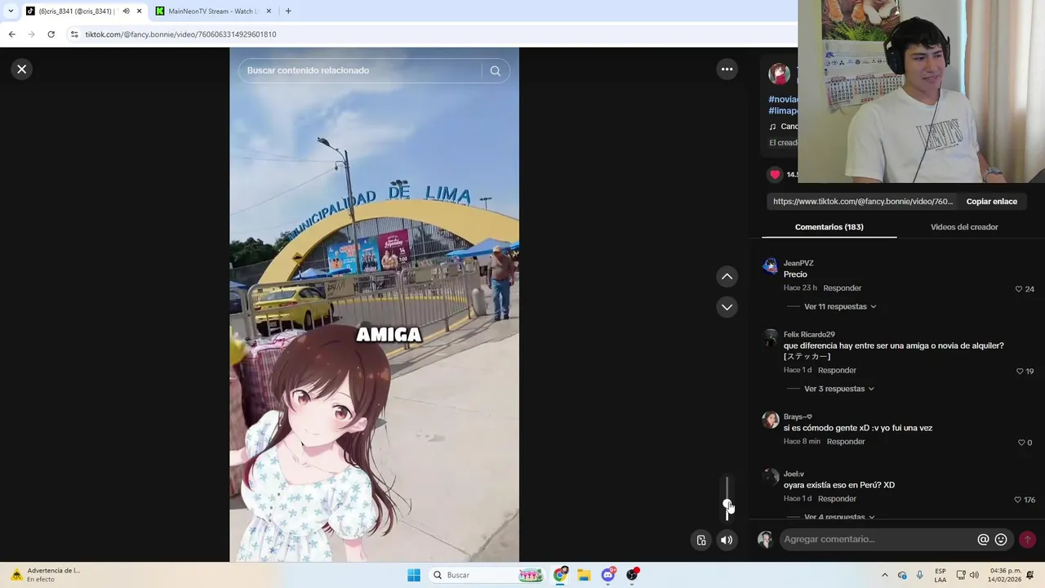Expand Ver 4 respuestas
The height and width of the screenshot is (588, 1045).
839,517
